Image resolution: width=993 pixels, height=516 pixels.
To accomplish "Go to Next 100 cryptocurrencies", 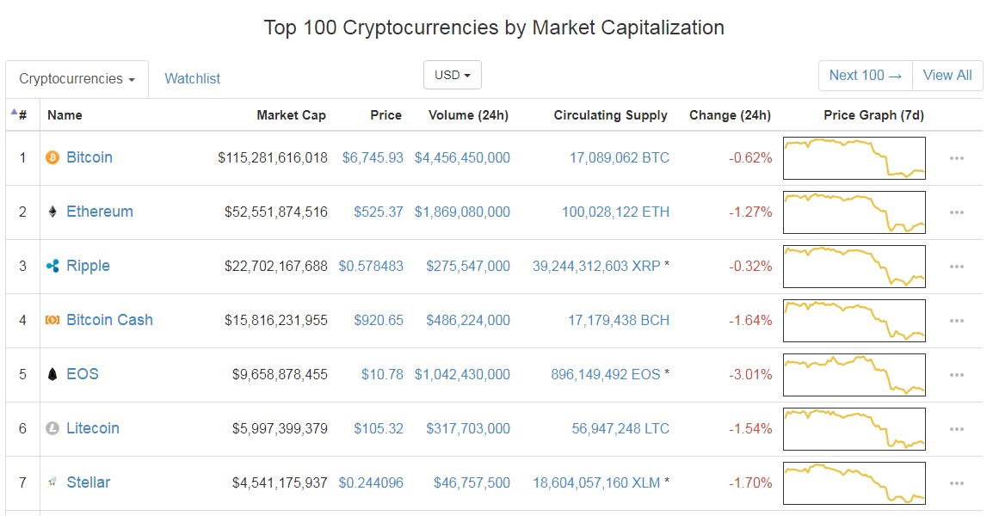I will click(865, 76).
